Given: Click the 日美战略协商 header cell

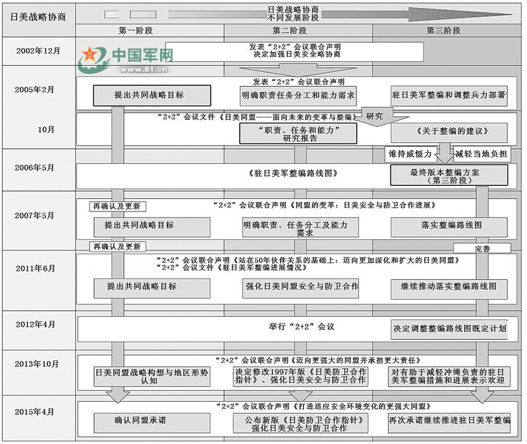Looking at the screenshot, I should click(x=39, y=20).
